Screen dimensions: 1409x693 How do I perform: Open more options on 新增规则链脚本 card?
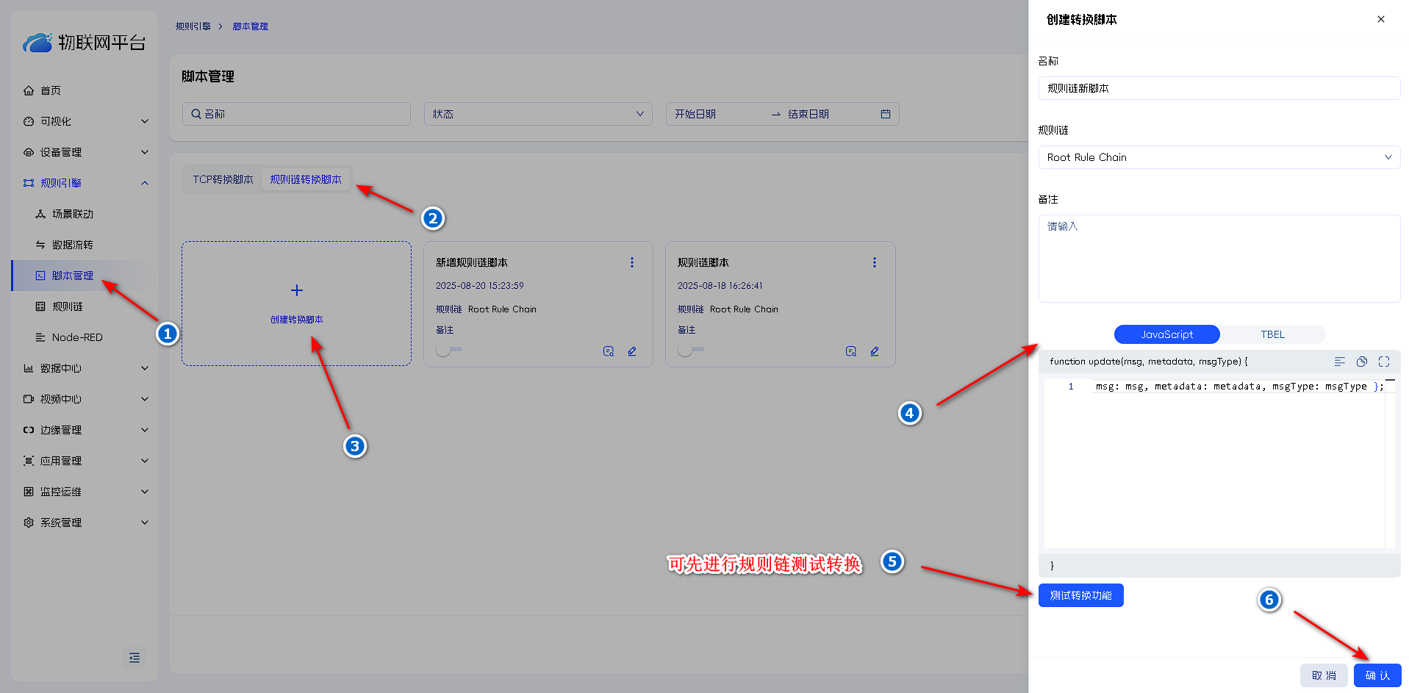[632, 262]
